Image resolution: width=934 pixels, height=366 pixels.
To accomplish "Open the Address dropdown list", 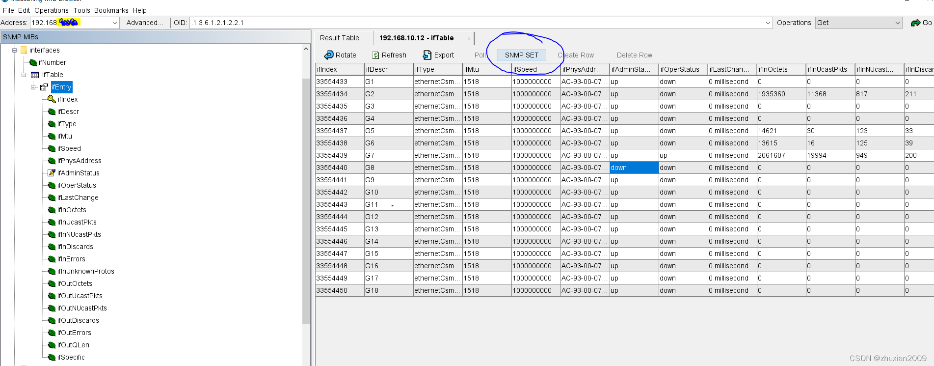I will pos(115,23).
